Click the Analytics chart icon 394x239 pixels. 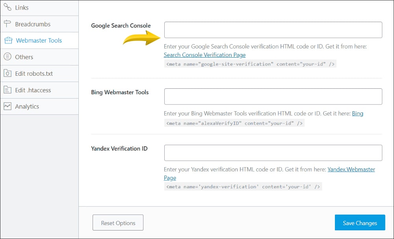[x=7, y=106]
